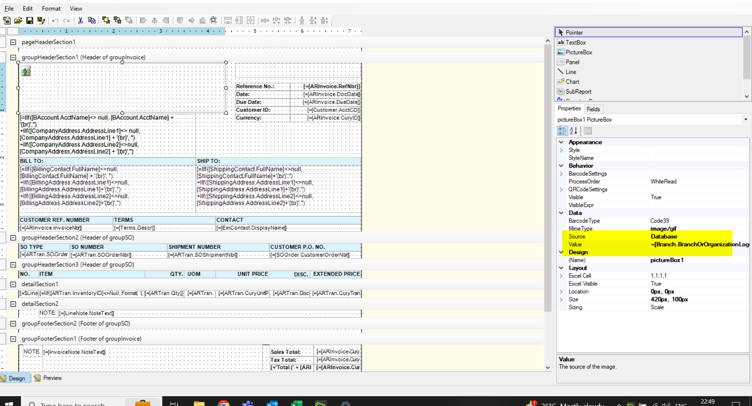Viewport: 752px width, 406px height.
Task: Collapse the detailSection1 band
Action: 13,284
